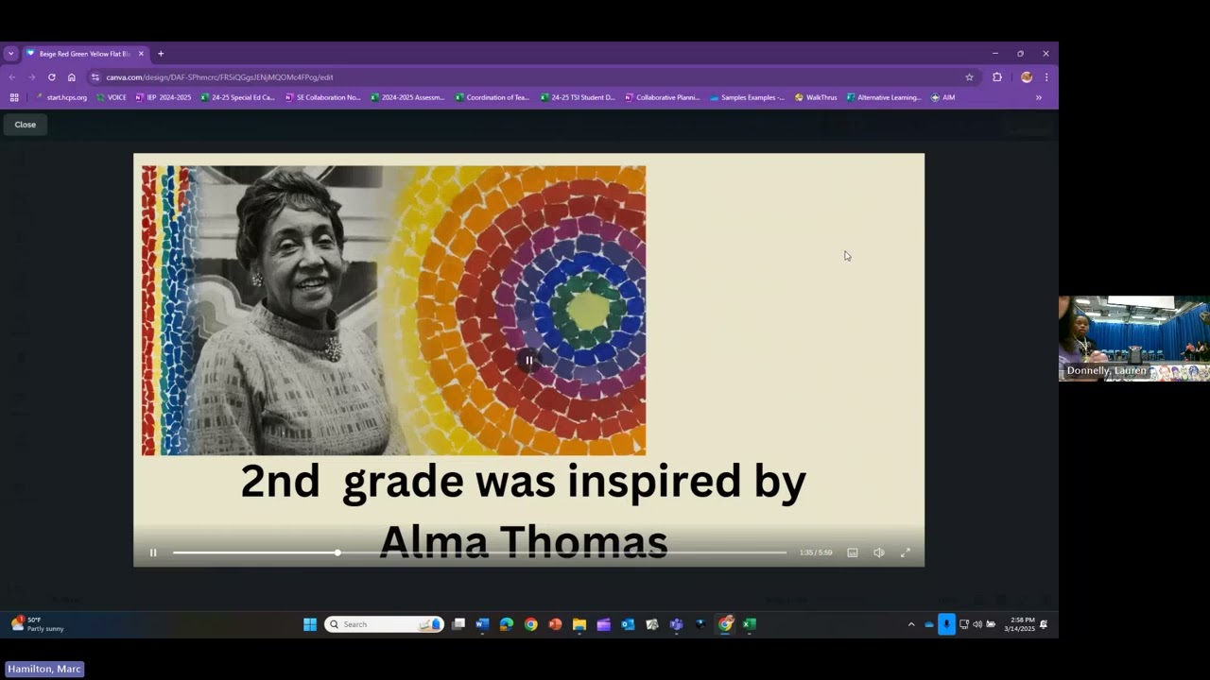Toggle captions in the video player
The image size is (1210, 680).
click(853, 552)
